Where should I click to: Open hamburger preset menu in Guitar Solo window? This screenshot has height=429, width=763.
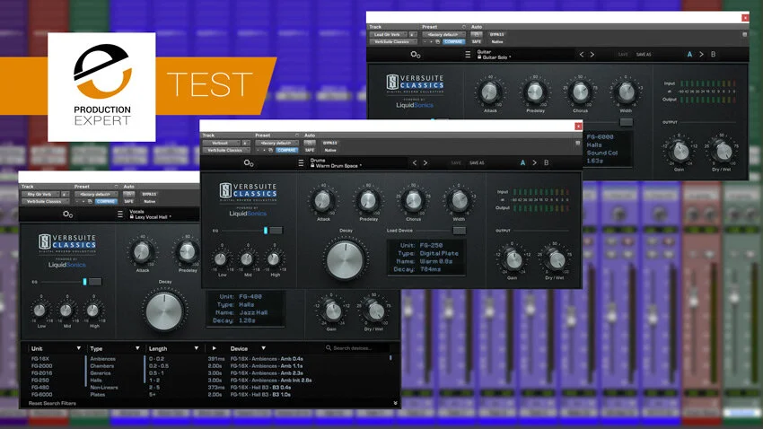click(x=468, y=55)
